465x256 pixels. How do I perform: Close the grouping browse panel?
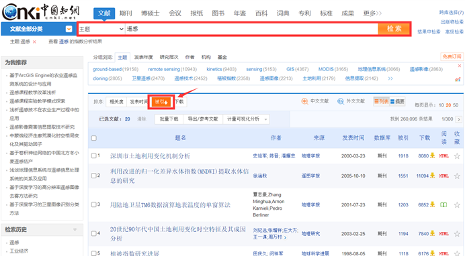pos(460,66)
